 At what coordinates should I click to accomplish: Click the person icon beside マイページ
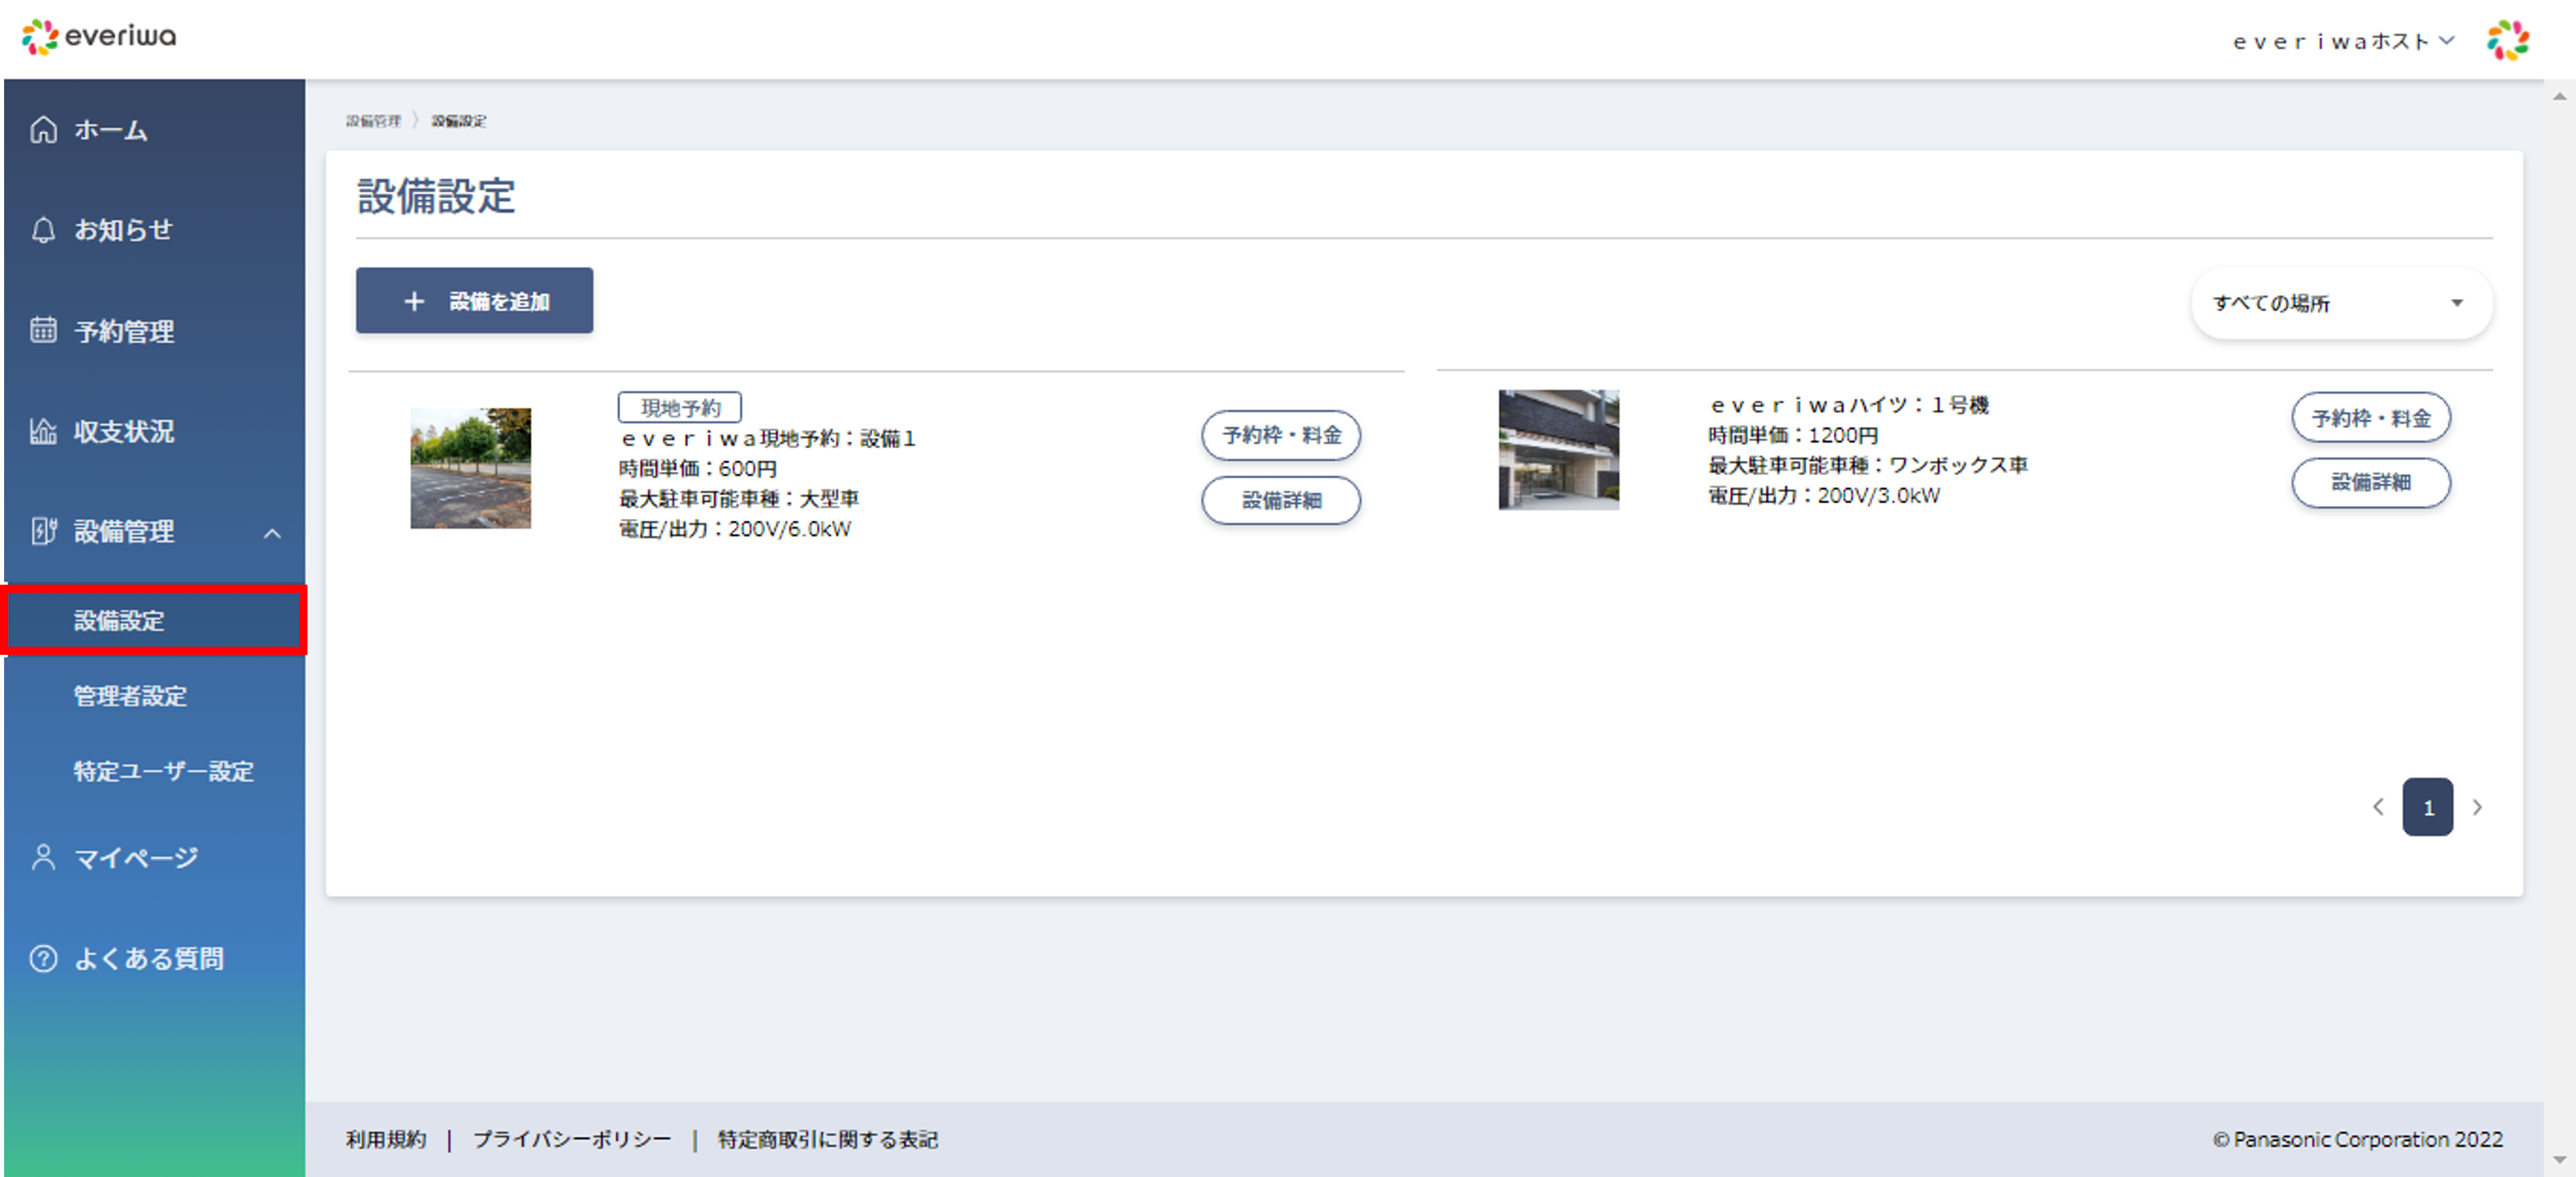point(43,858)
